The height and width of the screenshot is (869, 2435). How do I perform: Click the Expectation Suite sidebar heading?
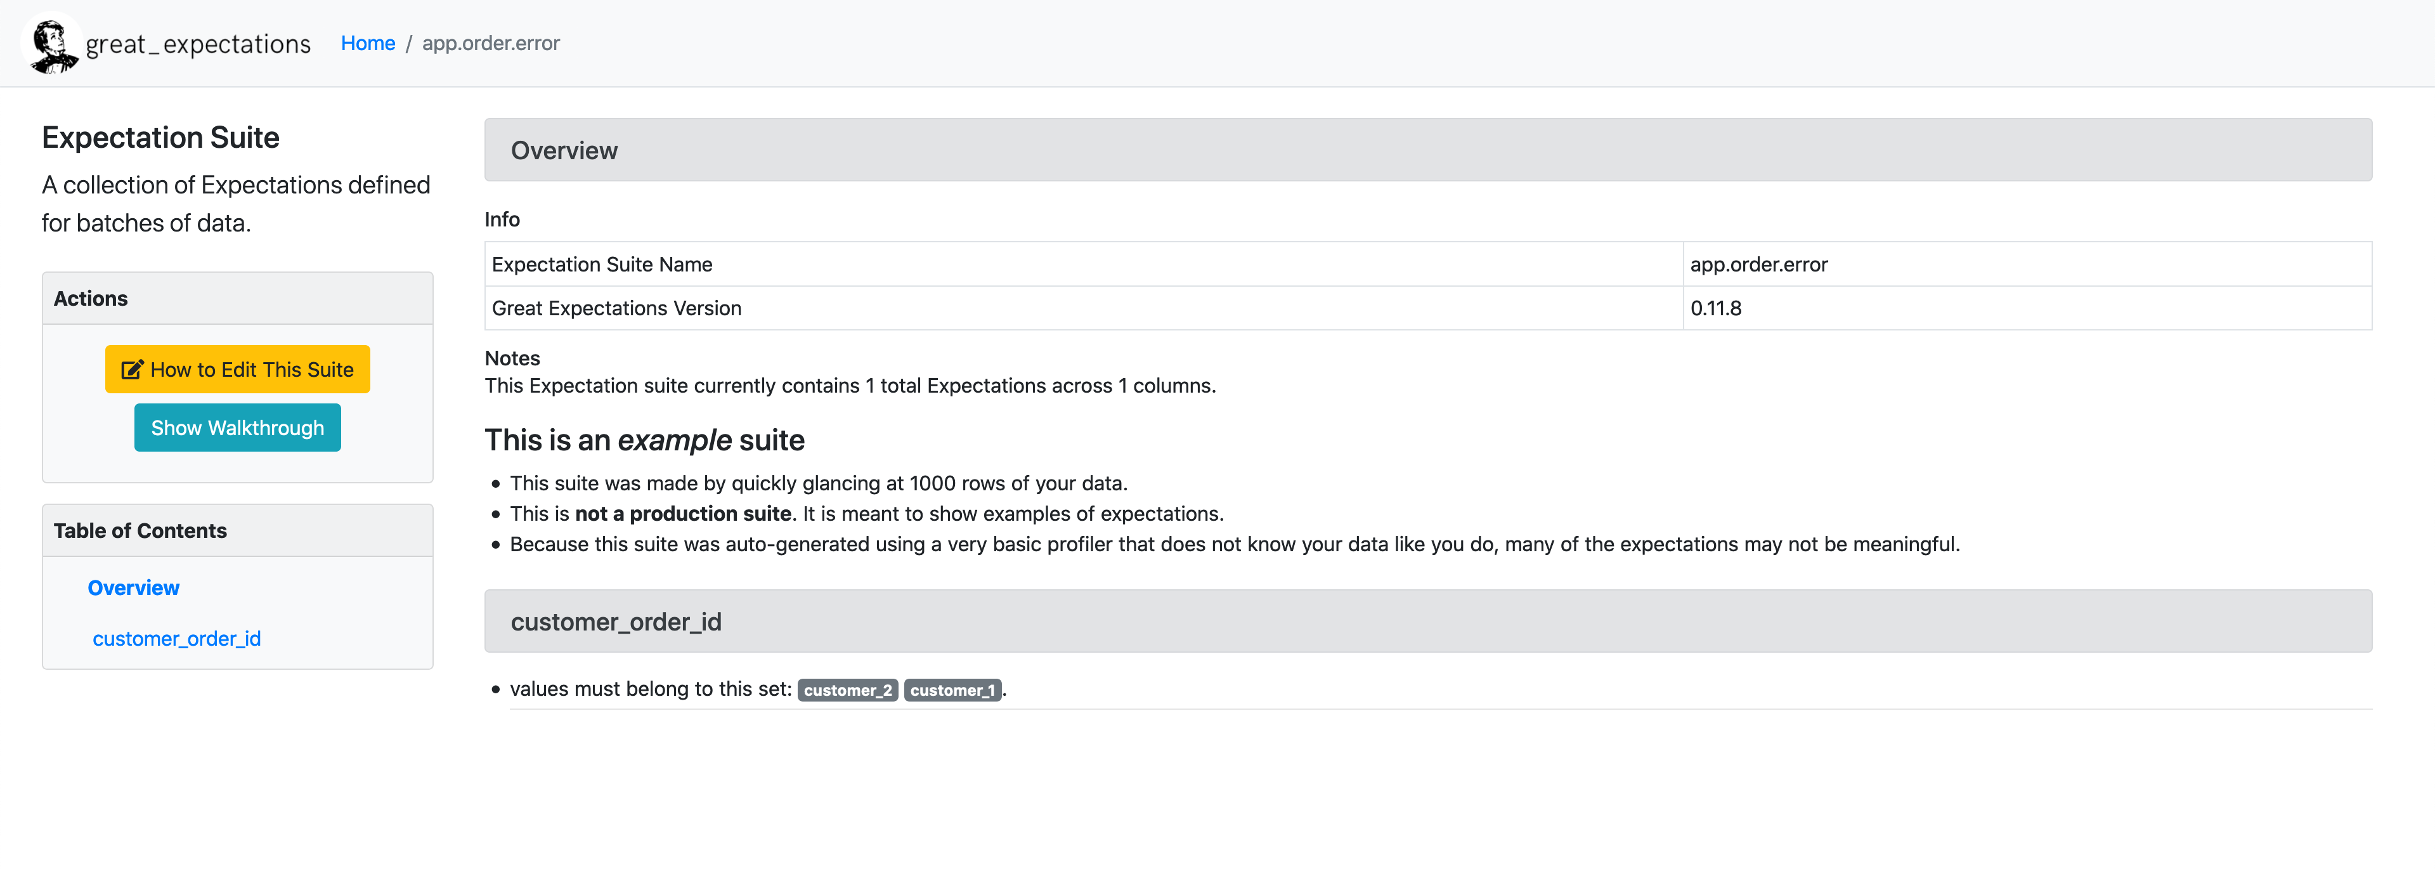(x=160, y=138)
